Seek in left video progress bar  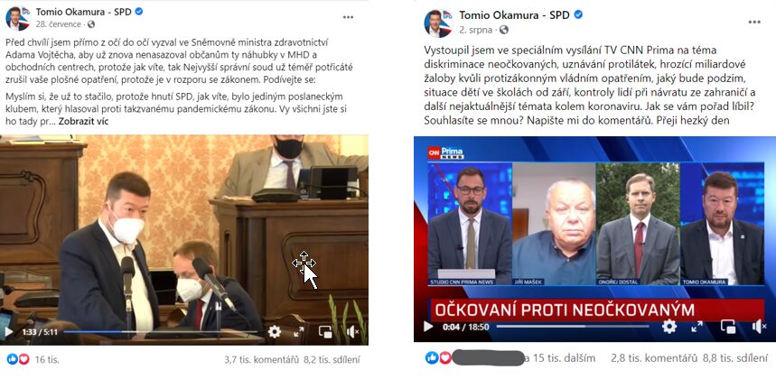pos(161,332)
